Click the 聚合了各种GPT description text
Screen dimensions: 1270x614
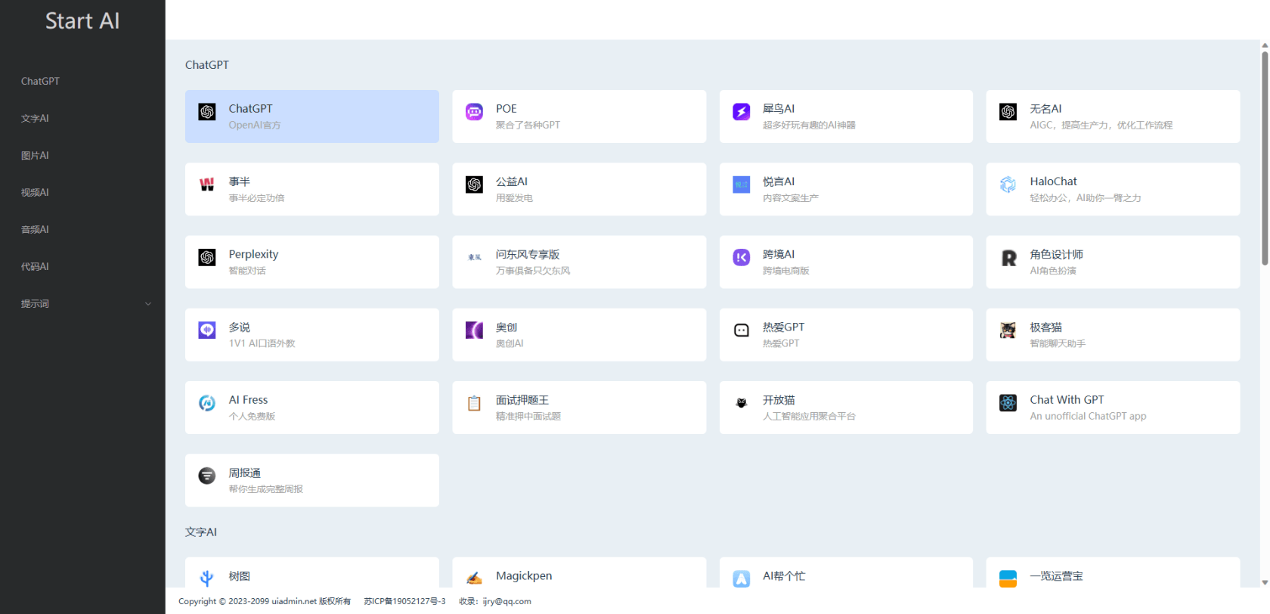point(528,126)
